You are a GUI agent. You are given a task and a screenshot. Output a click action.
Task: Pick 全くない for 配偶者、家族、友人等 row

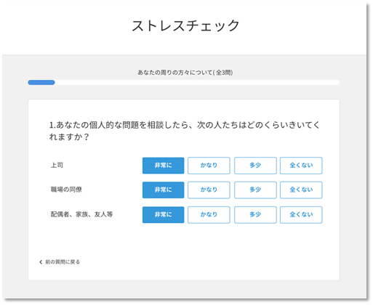pyautogui.click(x=301, y=215)
